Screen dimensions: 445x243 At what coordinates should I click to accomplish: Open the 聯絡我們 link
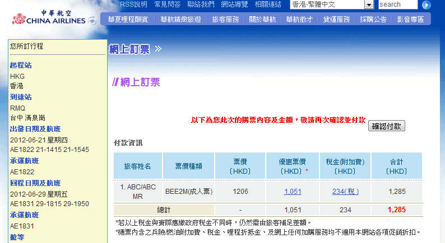pos(201,4)
